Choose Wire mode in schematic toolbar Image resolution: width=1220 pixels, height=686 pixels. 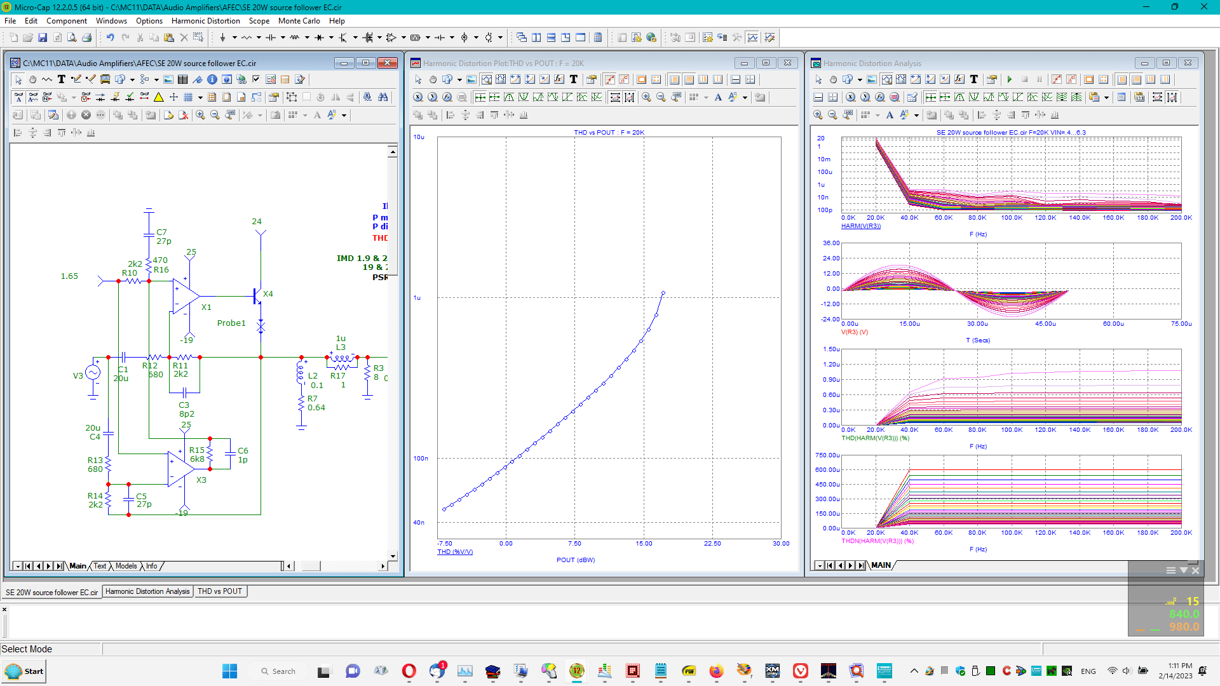(x=76, y=79)
